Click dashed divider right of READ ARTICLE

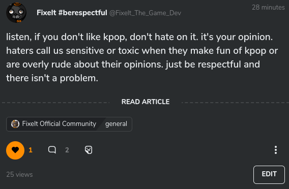point(235,103)
